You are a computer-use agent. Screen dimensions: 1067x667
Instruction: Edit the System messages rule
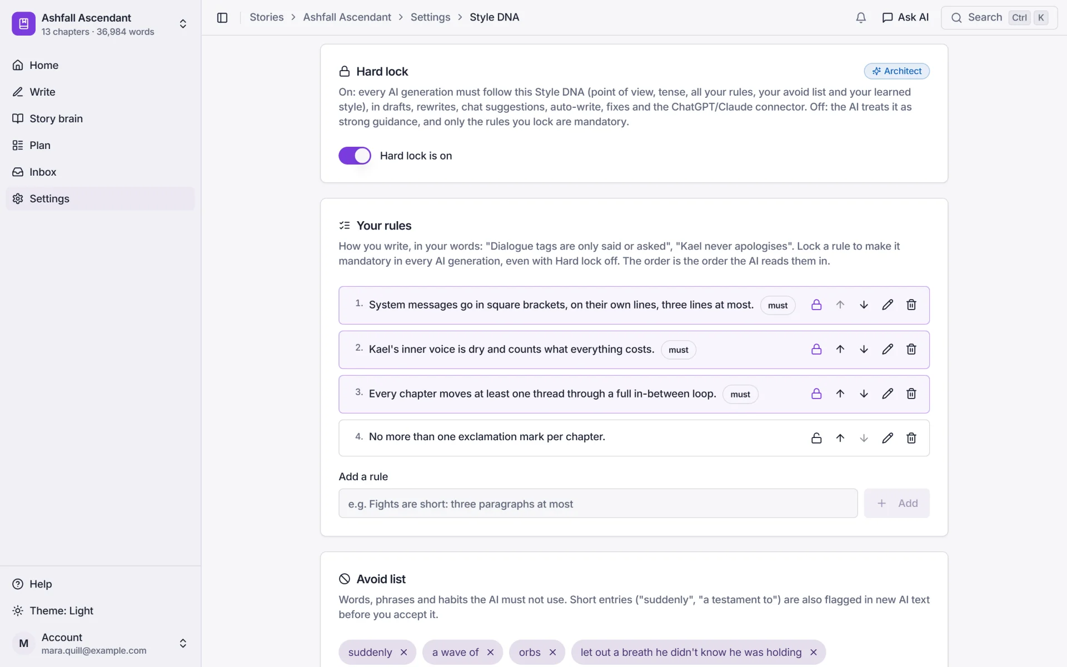pyautogui.click(x=887, y=305)
